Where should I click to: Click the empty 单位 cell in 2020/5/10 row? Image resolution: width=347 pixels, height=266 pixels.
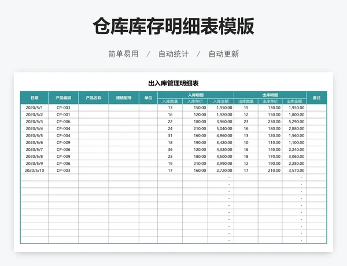point(148,171)
